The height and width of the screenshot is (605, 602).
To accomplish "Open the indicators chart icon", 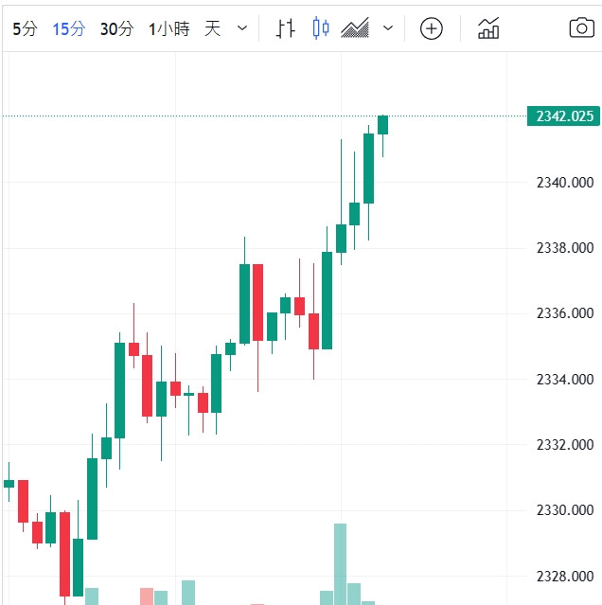I will [488, 28].
